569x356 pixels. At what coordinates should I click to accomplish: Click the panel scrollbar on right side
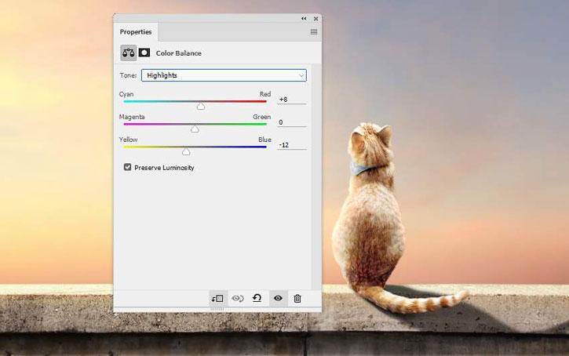coord(316,176)
